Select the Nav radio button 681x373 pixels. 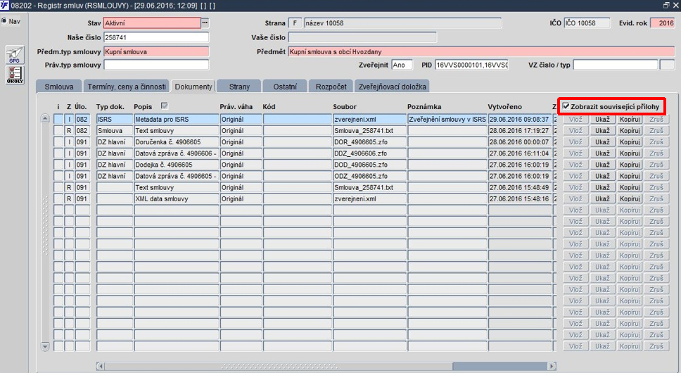[4, 21]
